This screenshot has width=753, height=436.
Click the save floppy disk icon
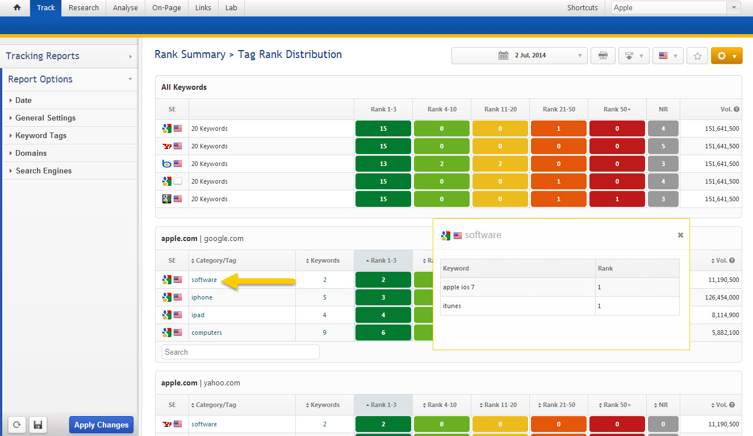pos(38,425)
